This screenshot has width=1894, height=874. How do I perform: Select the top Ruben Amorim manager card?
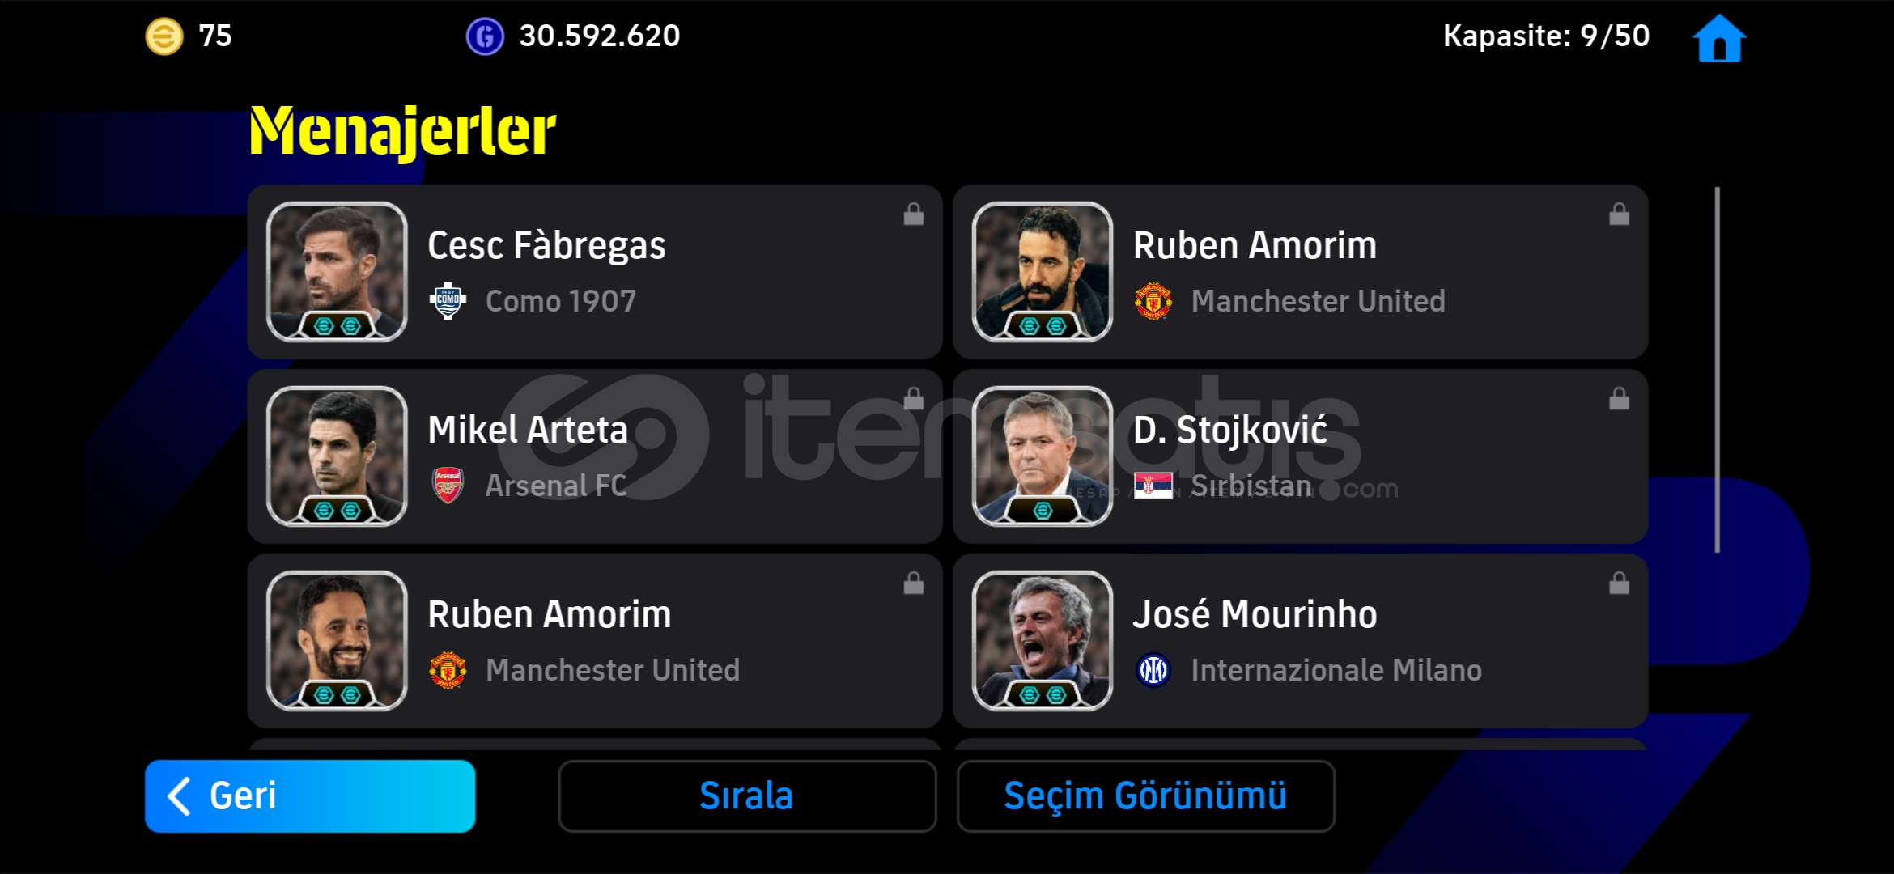(1301, 272)
